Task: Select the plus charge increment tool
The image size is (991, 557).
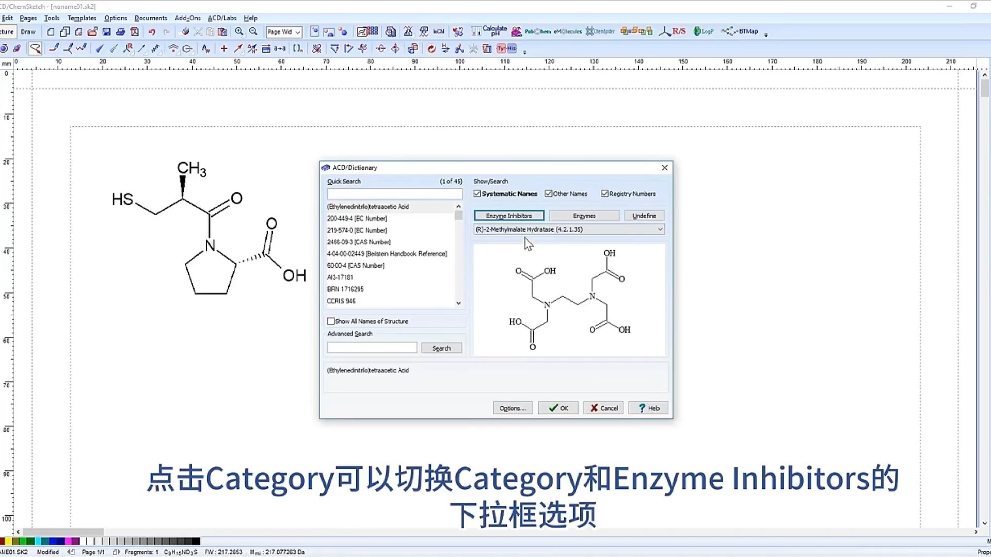Action: click(x=224, y=49)
